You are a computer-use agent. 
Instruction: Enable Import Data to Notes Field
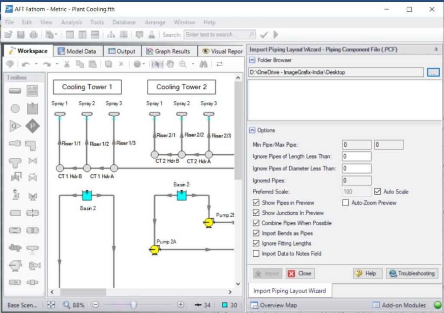click(256, 254)
